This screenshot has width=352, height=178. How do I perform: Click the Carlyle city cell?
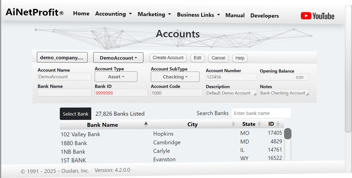point(162,151)
